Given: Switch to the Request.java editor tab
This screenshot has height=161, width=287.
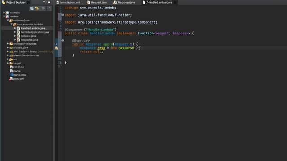Looking at the screenshot, I should [97, 2].
